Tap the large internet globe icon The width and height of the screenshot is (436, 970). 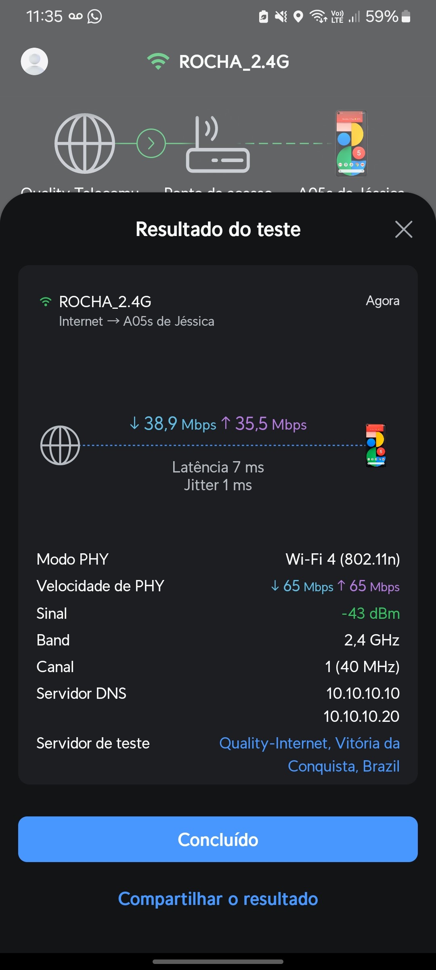pyautogui.click(x=85, y=143)
